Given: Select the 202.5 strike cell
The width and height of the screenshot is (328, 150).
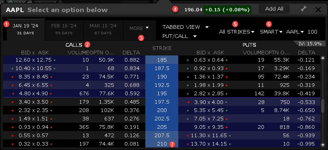Looking at the screenshot, I should pyautogui.click(x=162, y=119).
